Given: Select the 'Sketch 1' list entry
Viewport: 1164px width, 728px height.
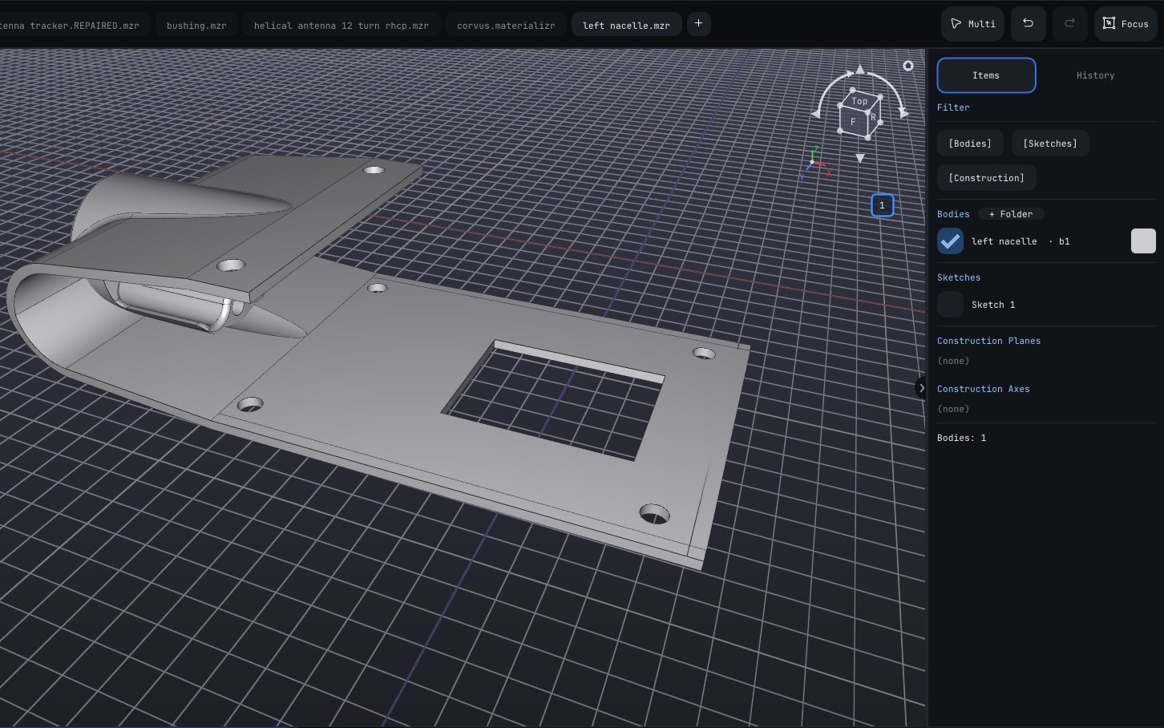Looking at the screenshot, I should click(993, 305).
